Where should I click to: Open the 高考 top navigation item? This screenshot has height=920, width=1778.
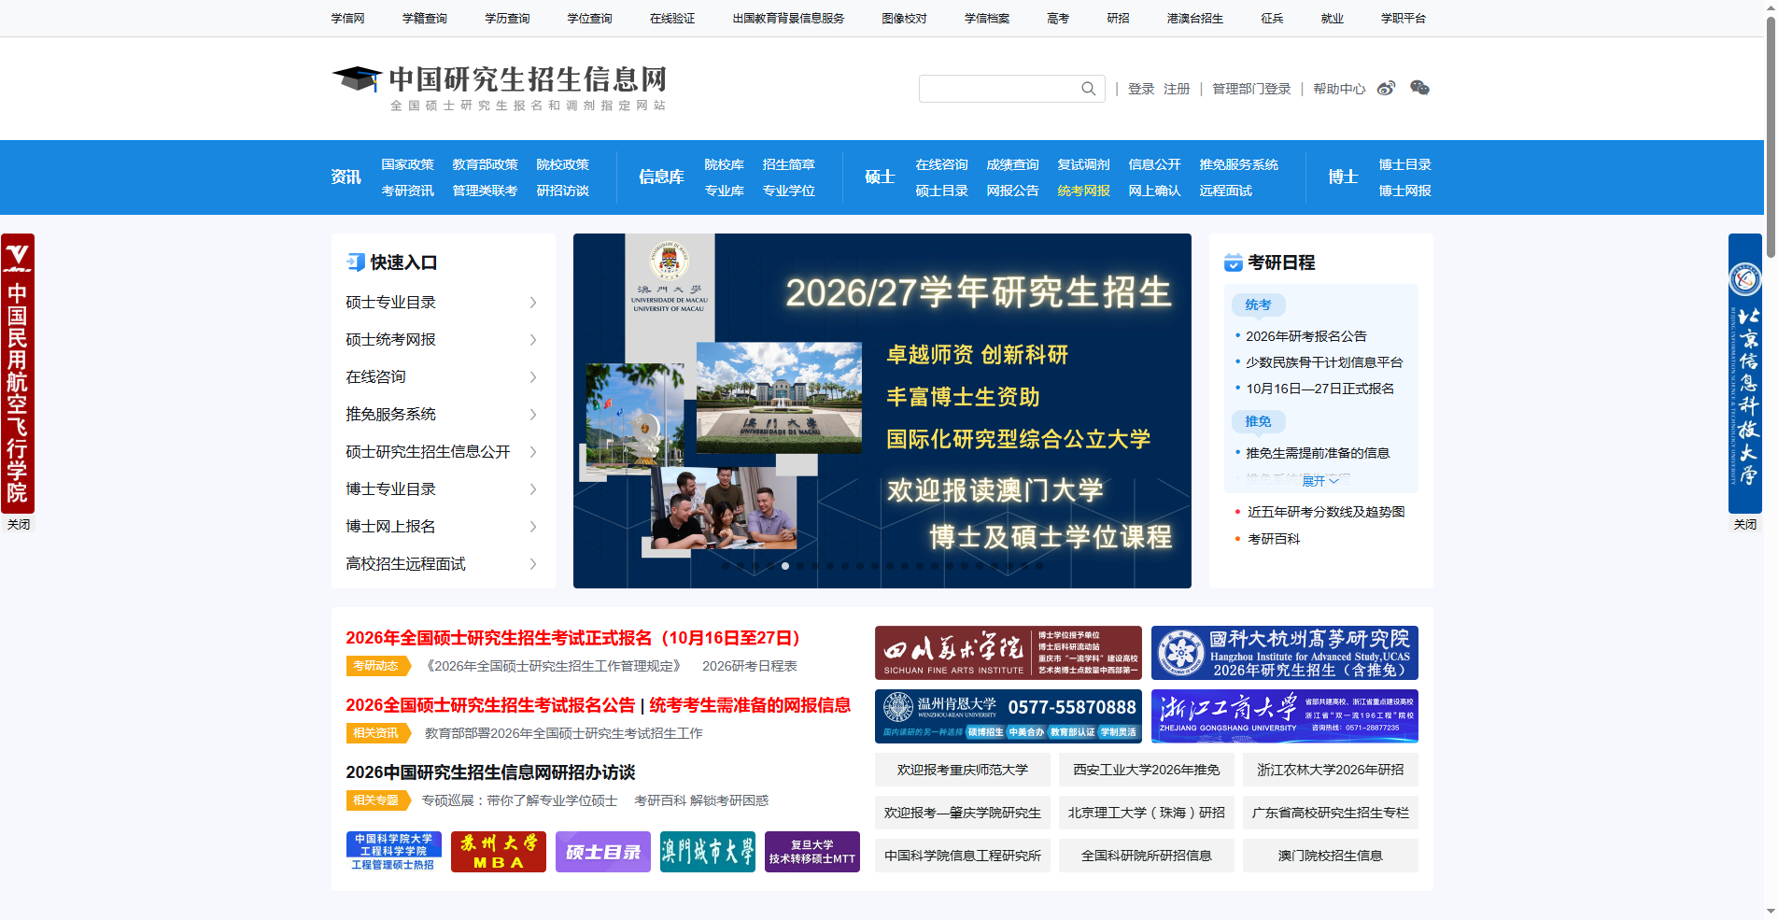pos(1057,18)
